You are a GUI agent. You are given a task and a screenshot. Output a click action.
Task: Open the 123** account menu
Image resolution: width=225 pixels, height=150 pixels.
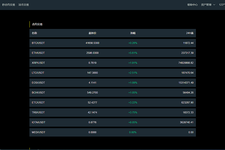(x=222, y=5)
